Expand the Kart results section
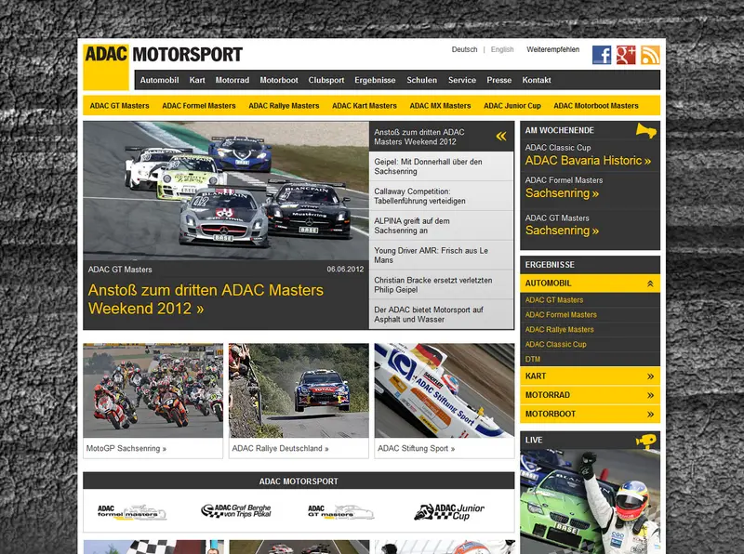744x554 pixels. click(590, 376)
